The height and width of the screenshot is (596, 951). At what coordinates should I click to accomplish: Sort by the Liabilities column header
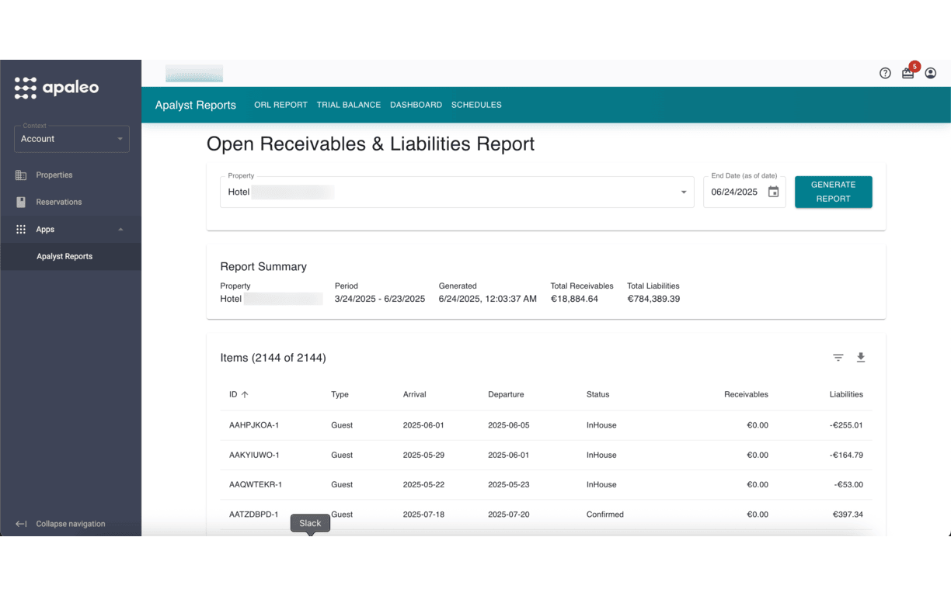point(846,394)
